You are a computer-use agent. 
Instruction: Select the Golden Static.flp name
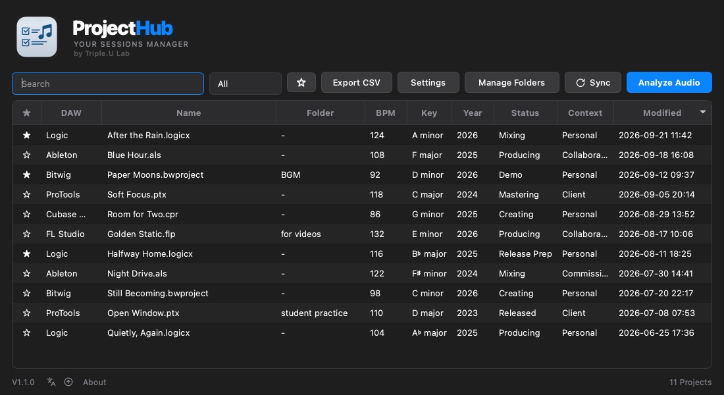(x=142, y=234)
